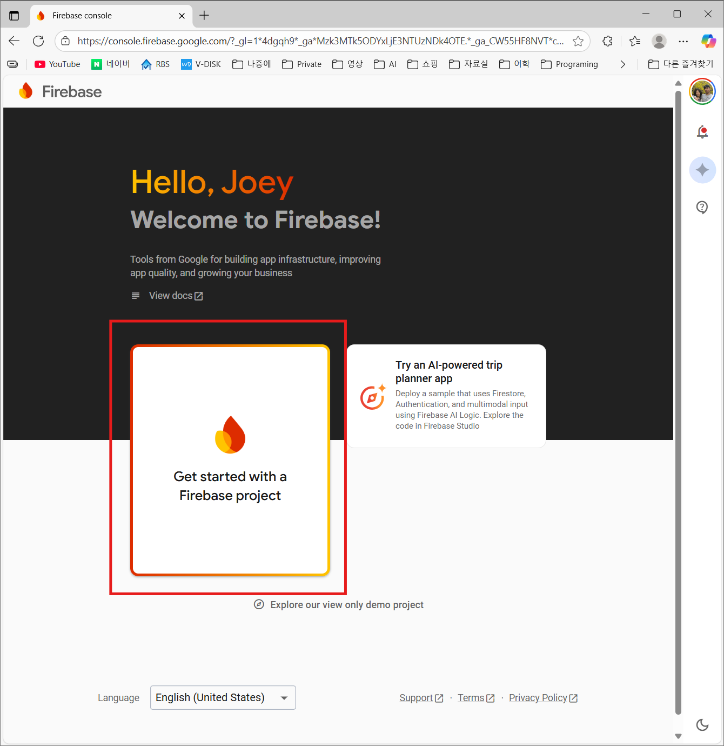Open the Terms link

[x=476, y=698]
